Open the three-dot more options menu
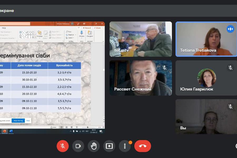The height and width of the screenshot is (158, 237). point(125,146)
